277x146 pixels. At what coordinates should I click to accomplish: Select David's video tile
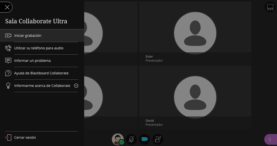coord(195,97)
